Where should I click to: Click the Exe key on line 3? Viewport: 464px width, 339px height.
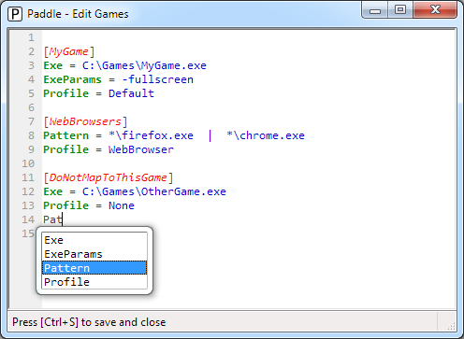point(52,65)
